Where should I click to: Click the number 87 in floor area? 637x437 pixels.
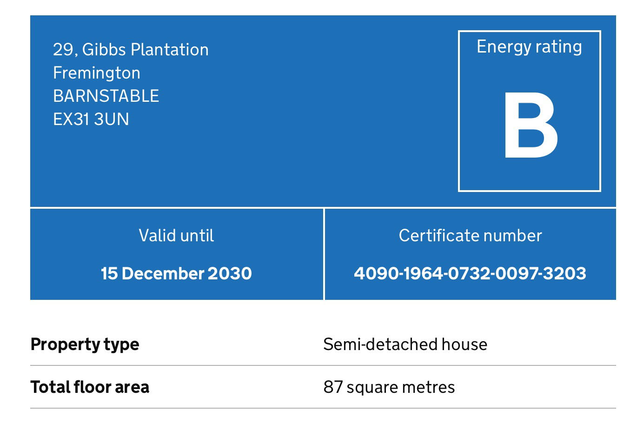tap(333, 387)
